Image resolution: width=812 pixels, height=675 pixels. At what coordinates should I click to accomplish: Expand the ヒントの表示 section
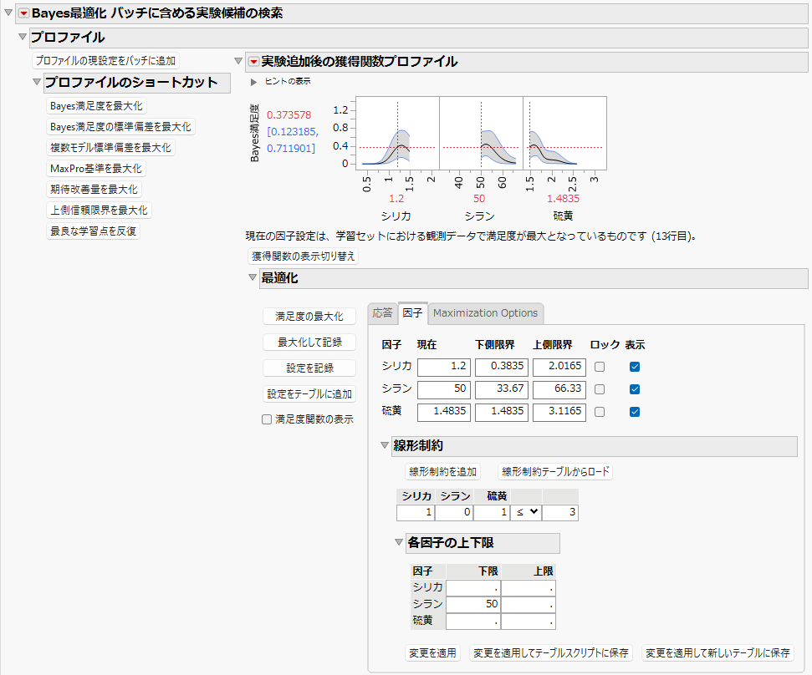click(253, 82)
